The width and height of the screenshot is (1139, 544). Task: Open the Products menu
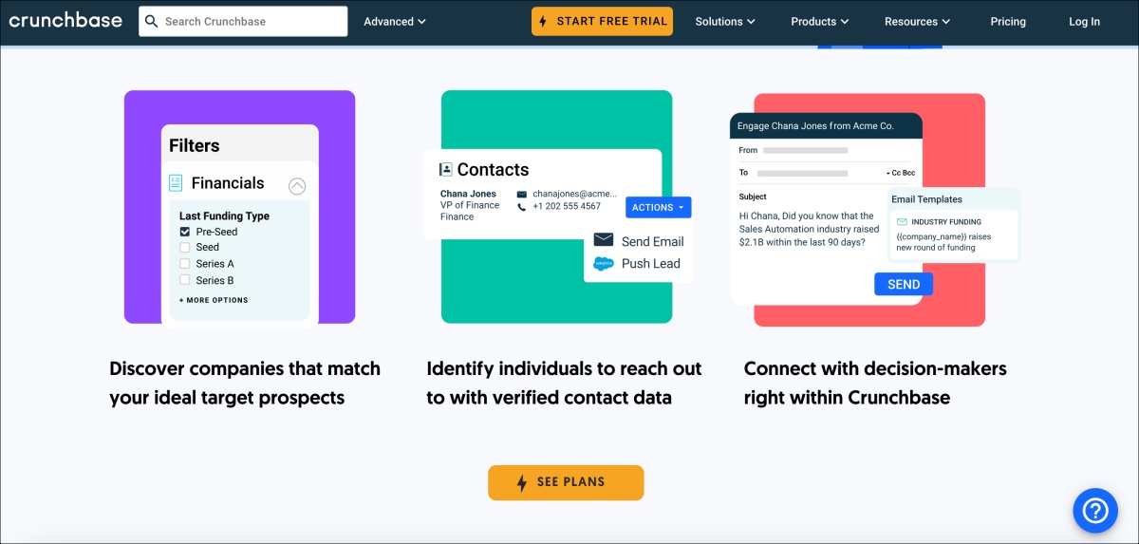pos(819,22)
